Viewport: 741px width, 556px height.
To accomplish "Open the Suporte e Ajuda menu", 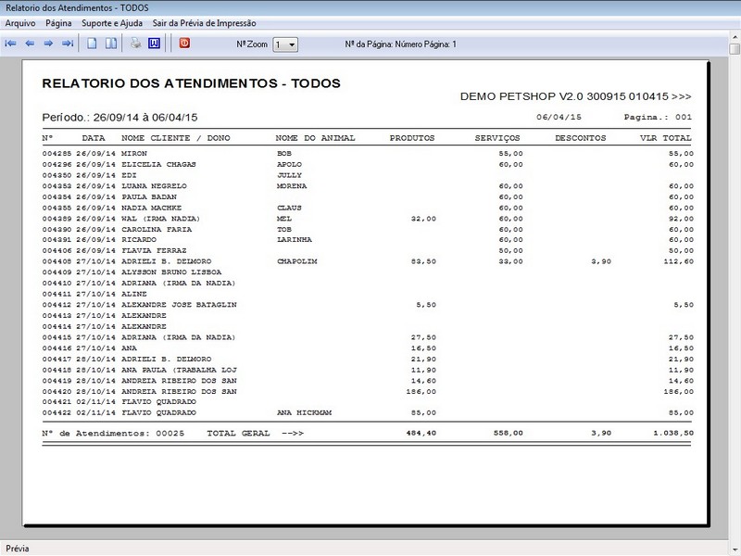I will coord(112,23).
